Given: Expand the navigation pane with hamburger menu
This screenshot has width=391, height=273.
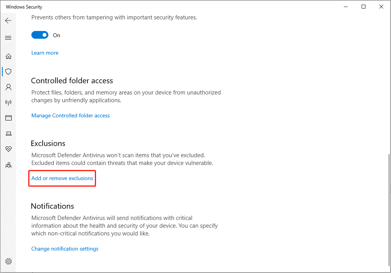Looking at the screenshot, I should (8, 38).
